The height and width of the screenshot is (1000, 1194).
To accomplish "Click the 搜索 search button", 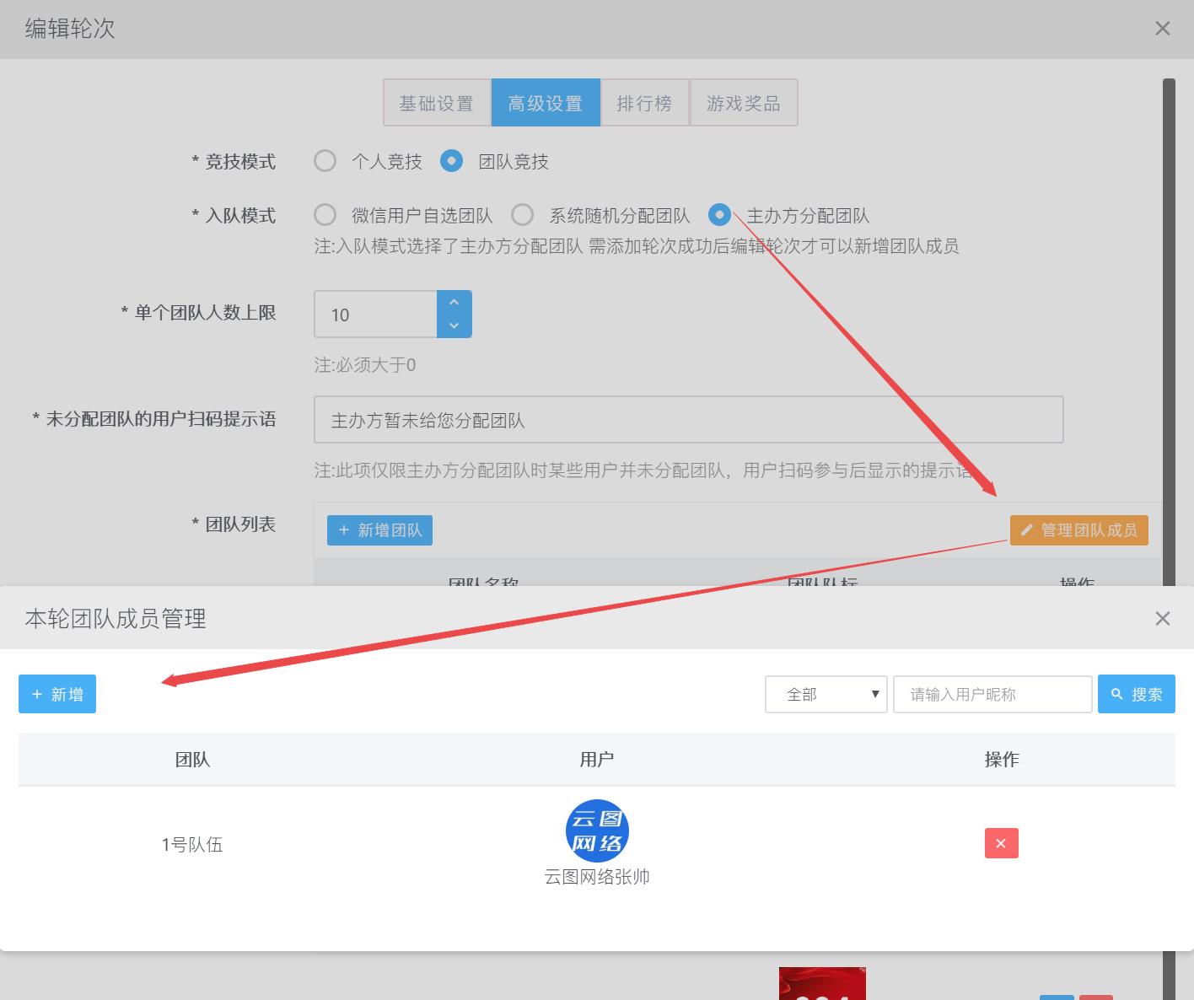I will (x=1136, y=694).
